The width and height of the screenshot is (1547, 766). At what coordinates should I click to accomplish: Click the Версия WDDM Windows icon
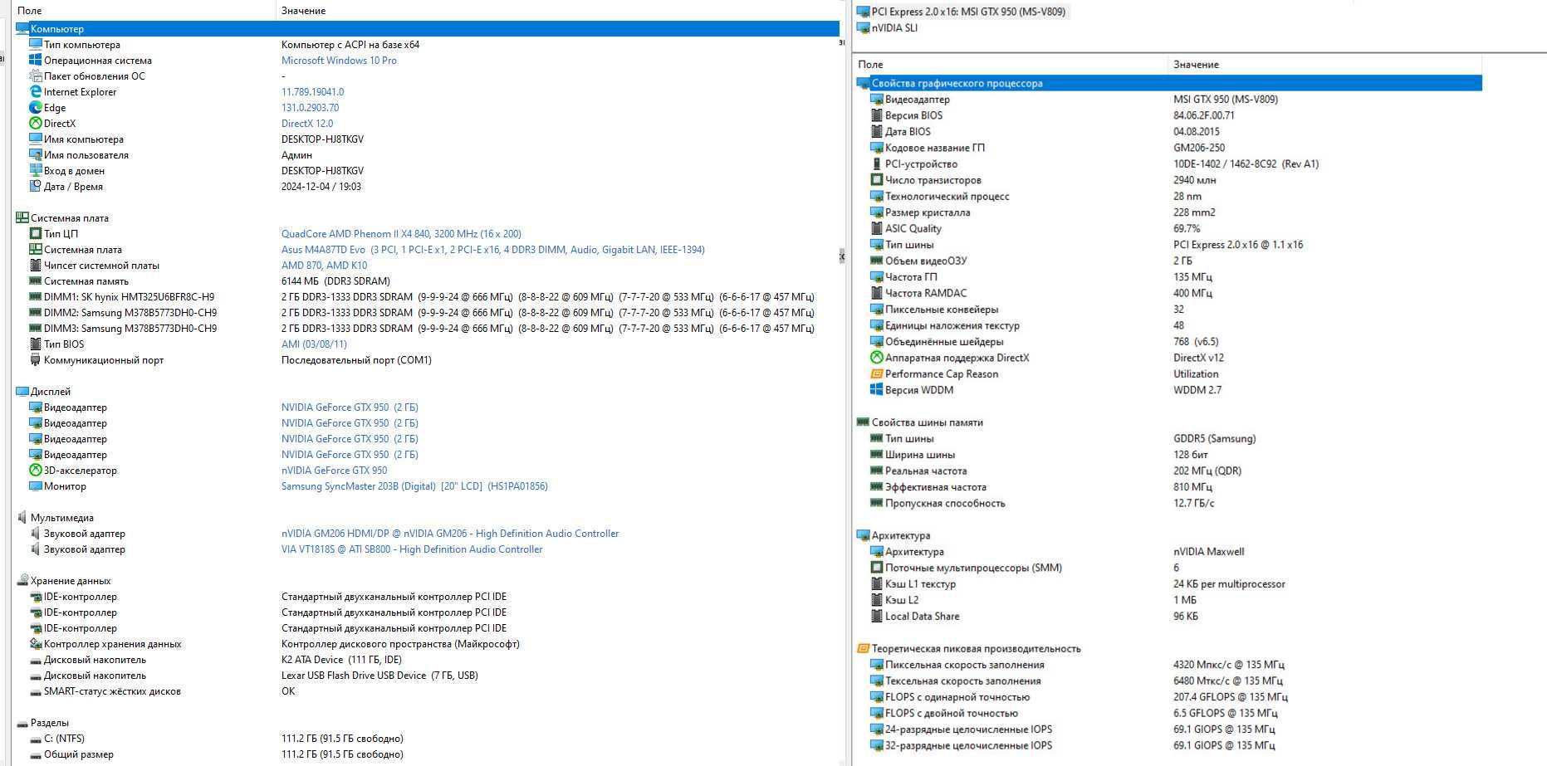click(x=876, y=389)
